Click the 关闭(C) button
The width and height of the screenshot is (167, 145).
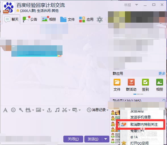coord(73,139)
